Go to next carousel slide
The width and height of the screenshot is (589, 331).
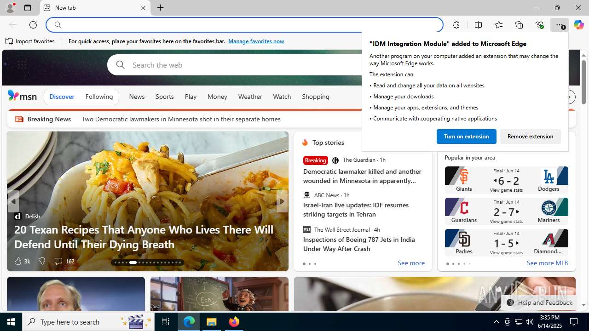[282, 201]
